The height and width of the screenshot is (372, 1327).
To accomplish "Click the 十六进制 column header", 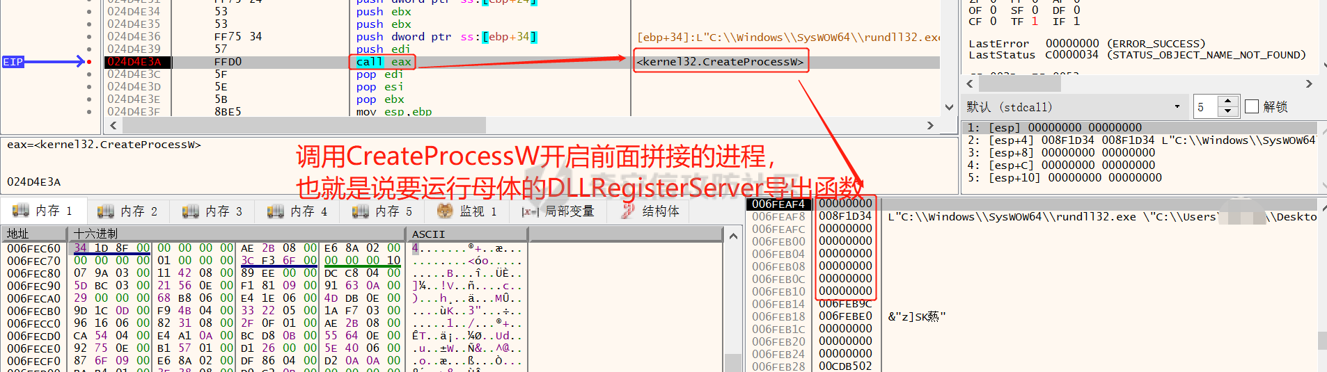I will pyautogui.click(x=95, y=234).
